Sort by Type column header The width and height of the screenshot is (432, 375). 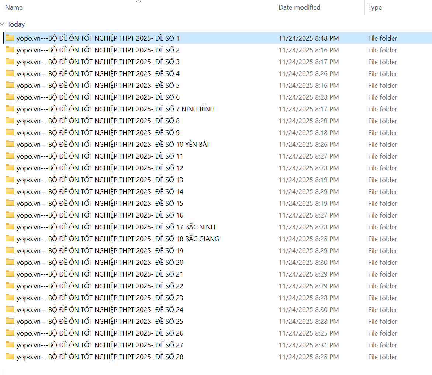(x=375, y=7)
